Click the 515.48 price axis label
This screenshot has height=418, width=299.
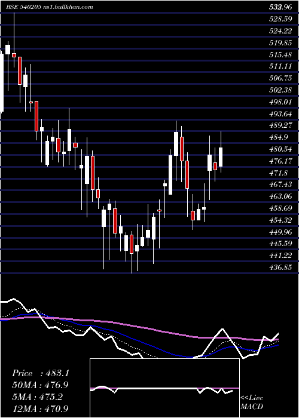pos(280,55)
